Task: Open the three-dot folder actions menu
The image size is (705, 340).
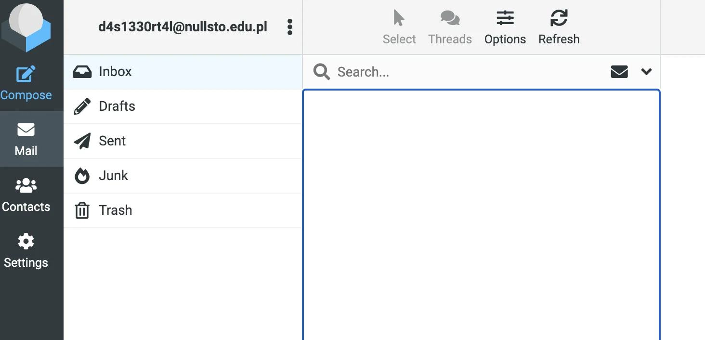Action: (289, 27)
